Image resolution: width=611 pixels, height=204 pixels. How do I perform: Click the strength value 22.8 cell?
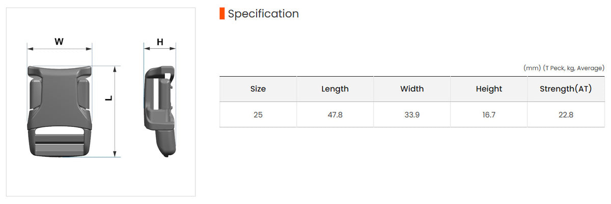tap(566, 115)
